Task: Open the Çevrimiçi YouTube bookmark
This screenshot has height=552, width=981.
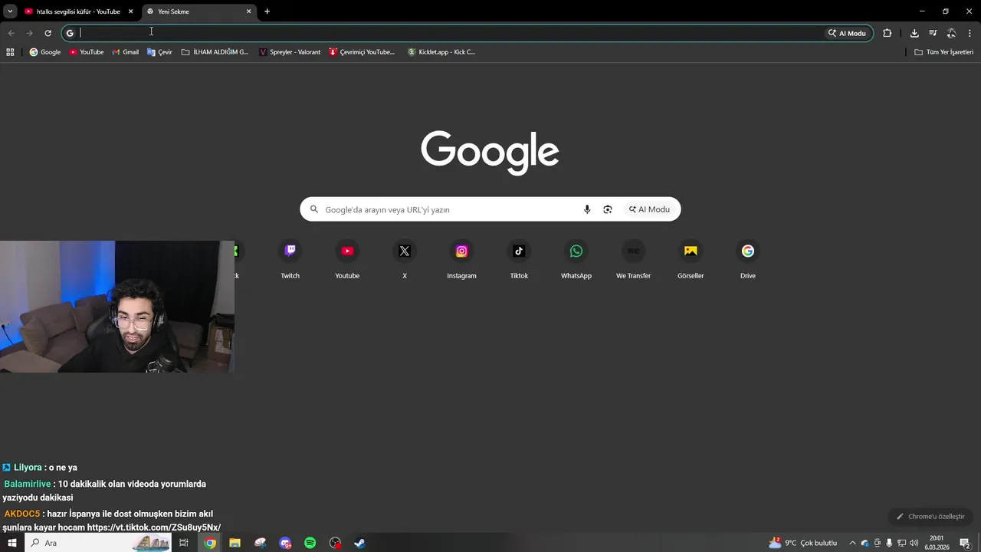Action: 362,52
